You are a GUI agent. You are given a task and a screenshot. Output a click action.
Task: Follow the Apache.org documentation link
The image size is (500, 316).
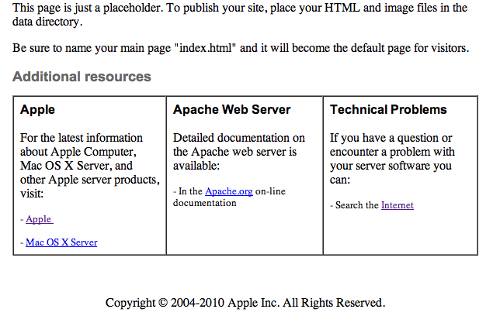point(228,191)
